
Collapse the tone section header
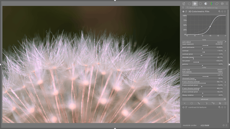(x=204, y=40)
